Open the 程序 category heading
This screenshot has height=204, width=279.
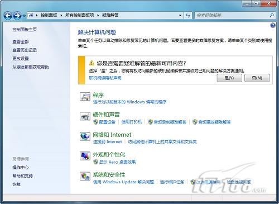pyautogui.click(x=98, y=95)
